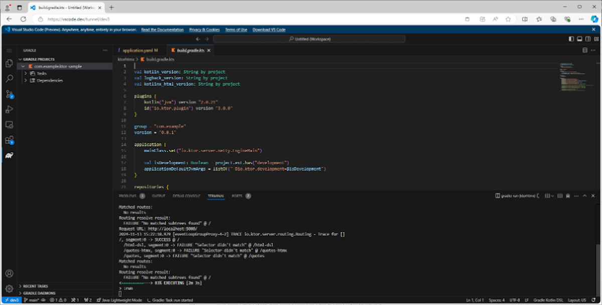Toggle the Primary Side Bar visibility

click(x=571, y=39)
